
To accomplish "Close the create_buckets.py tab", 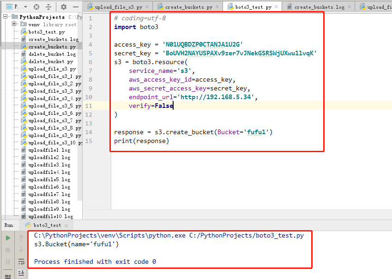I will [217, 7].
